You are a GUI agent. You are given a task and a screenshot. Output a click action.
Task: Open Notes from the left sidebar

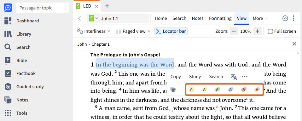coord(16,100)
